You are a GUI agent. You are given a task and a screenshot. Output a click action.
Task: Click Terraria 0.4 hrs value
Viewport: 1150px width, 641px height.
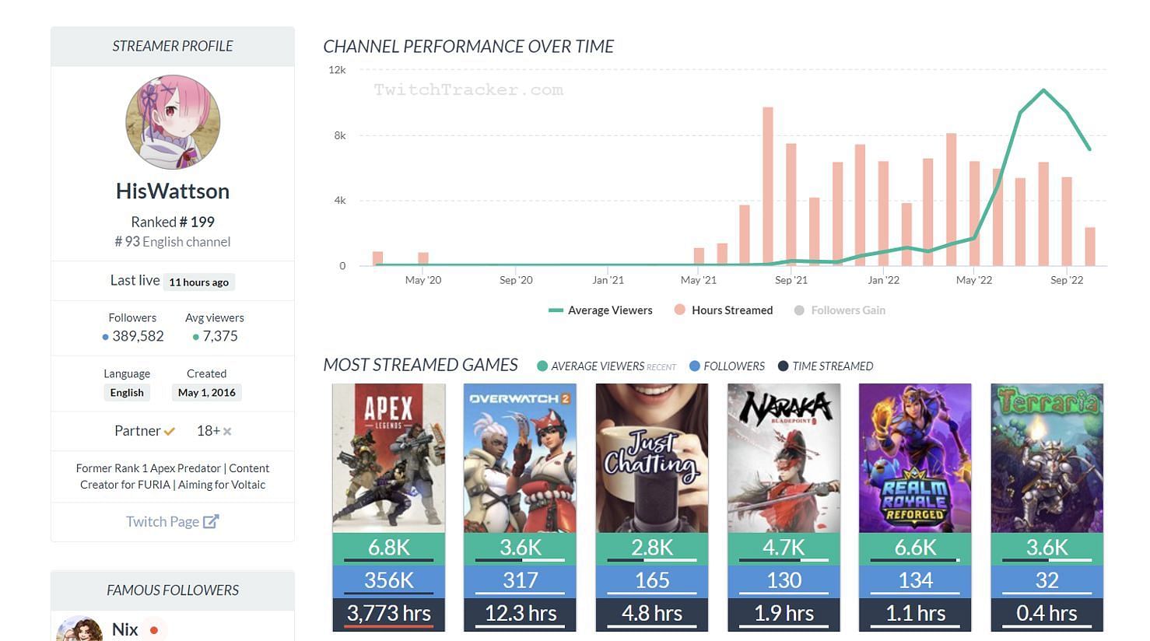click(1047, 614)
